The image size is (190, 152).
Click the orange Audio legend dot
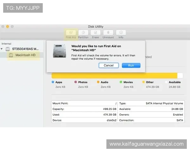coord(98,82)
